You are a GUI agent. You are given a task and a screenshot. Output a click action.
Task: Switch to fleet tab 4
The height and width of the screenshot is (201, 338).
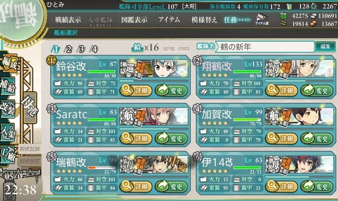[x=94, y=49]
